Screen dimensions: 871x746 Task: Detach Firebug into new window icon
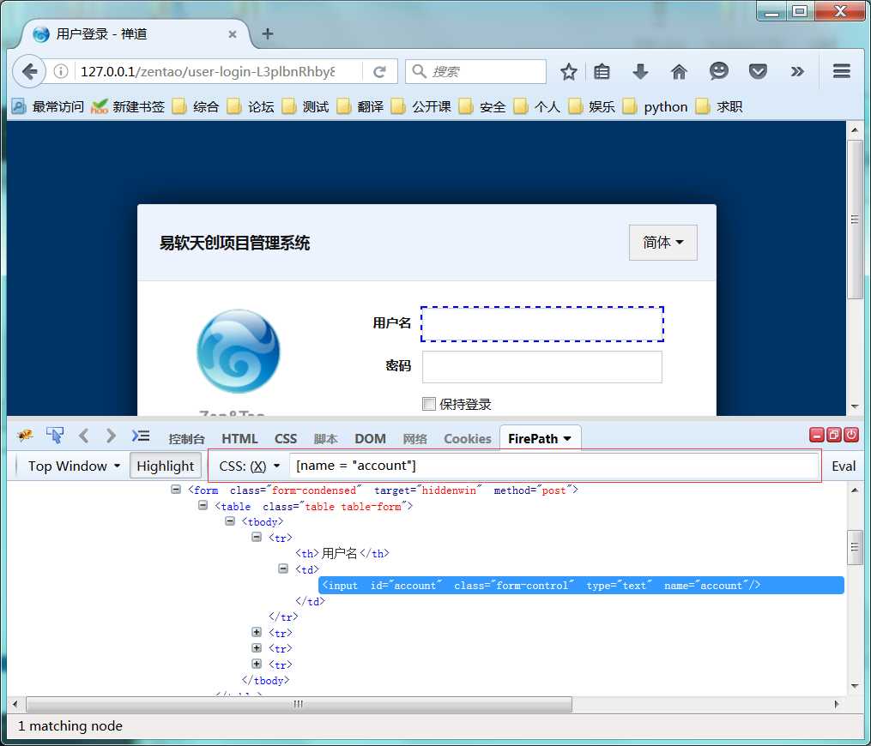834,435
